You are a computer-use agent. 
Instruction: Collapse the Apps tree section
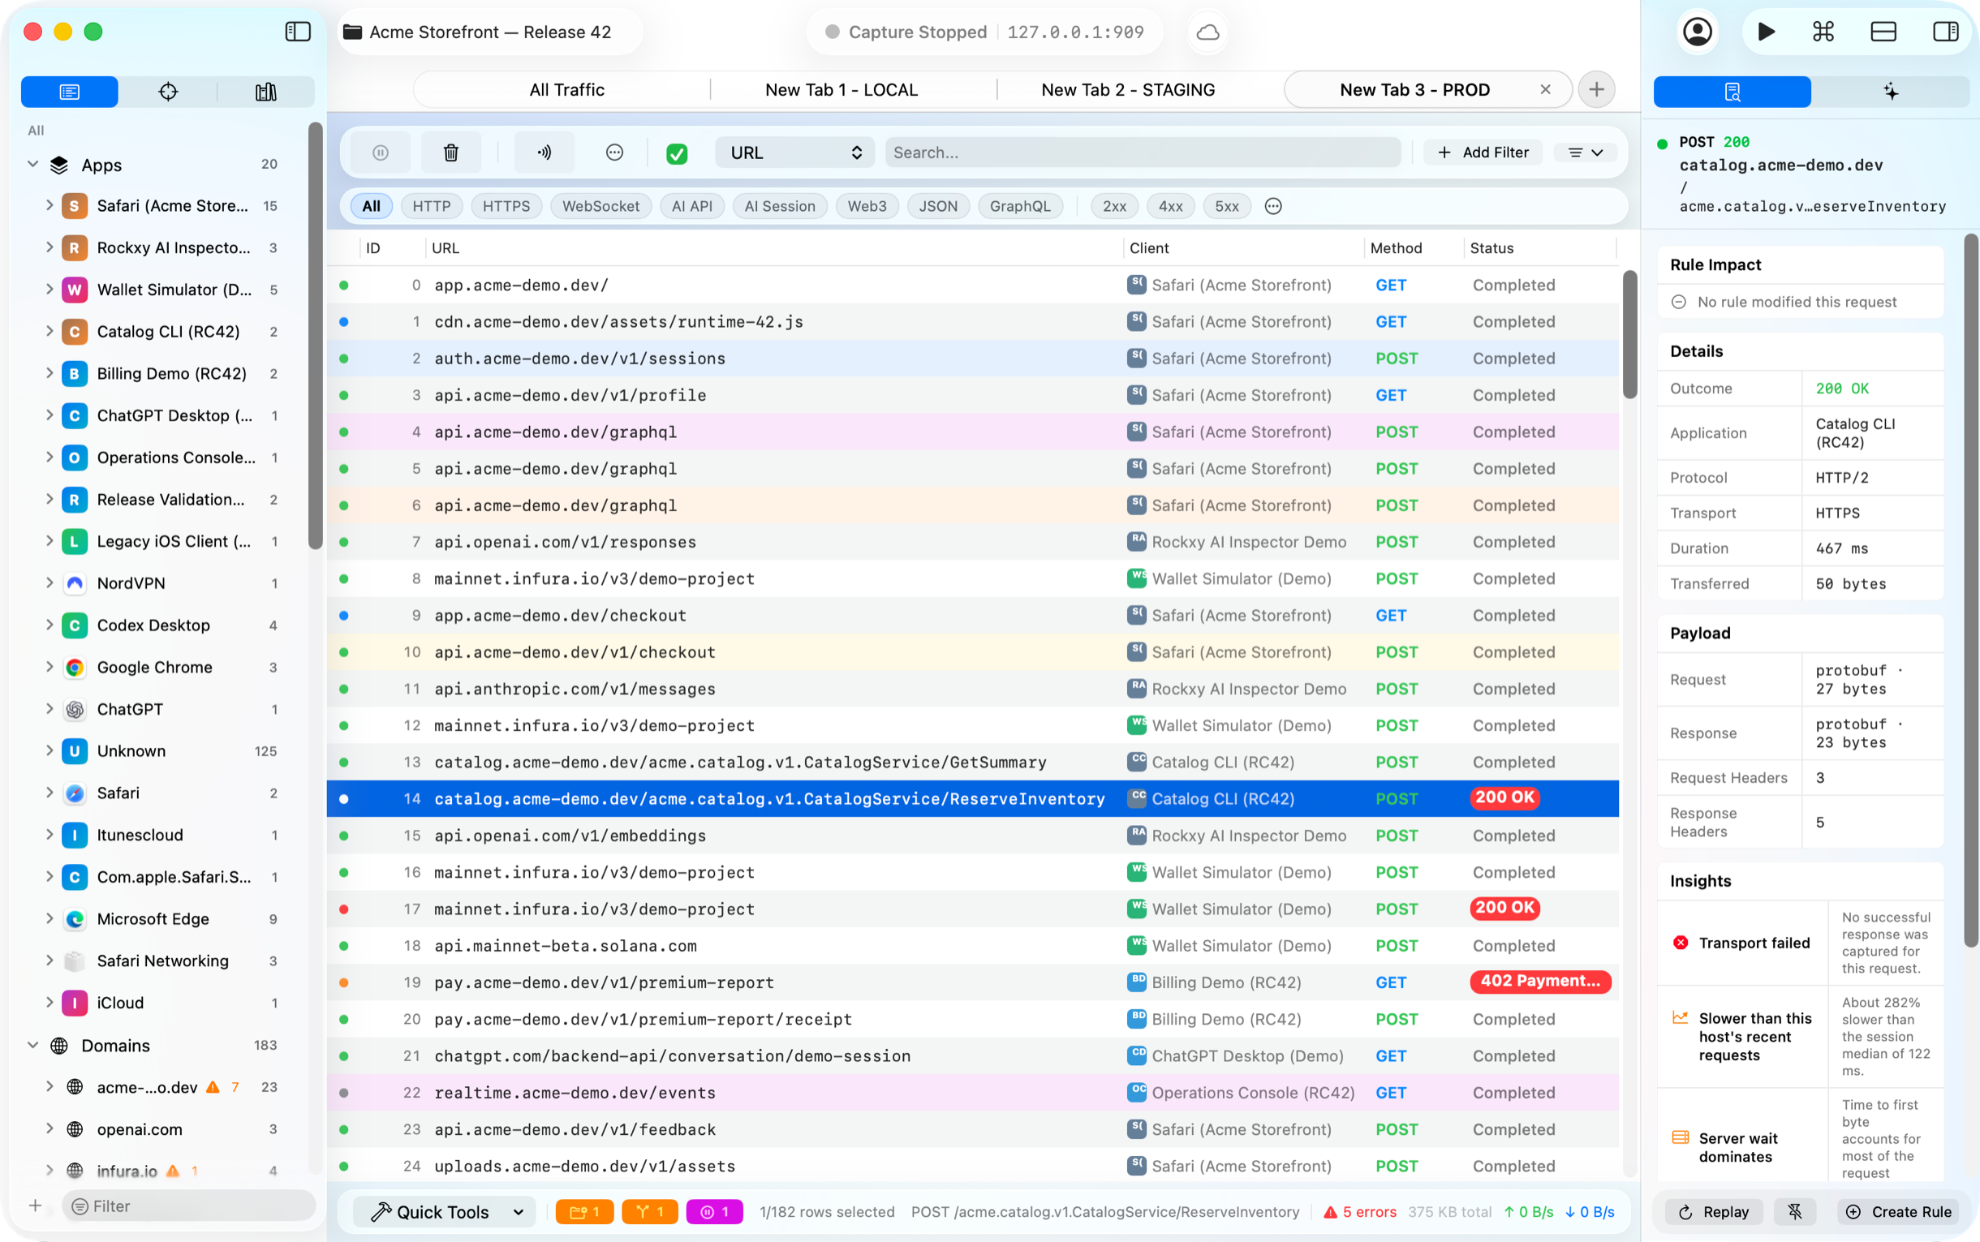tap(32, 165)
